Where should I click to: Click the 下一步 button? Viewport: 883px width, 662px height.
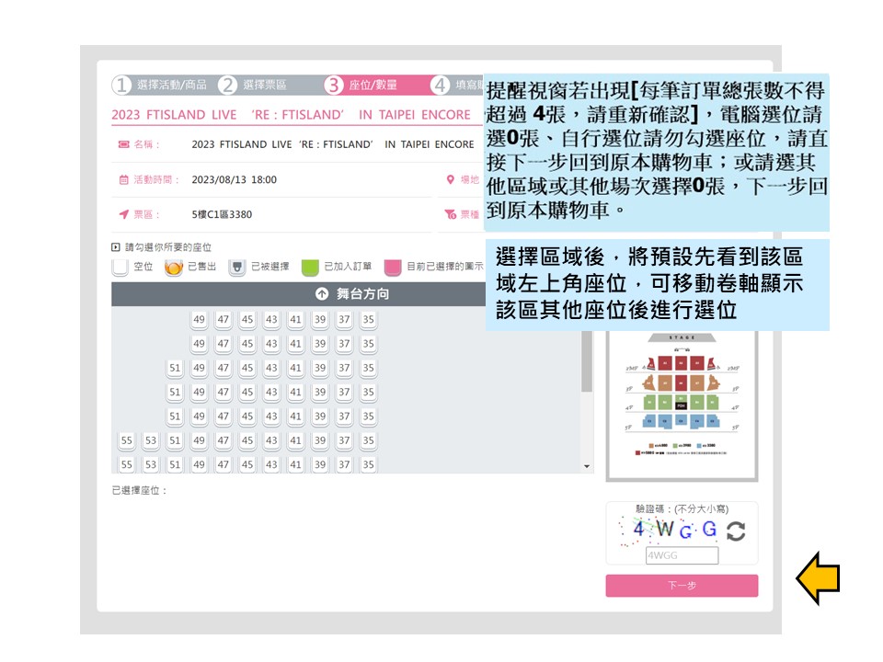(x=682, y=586)
